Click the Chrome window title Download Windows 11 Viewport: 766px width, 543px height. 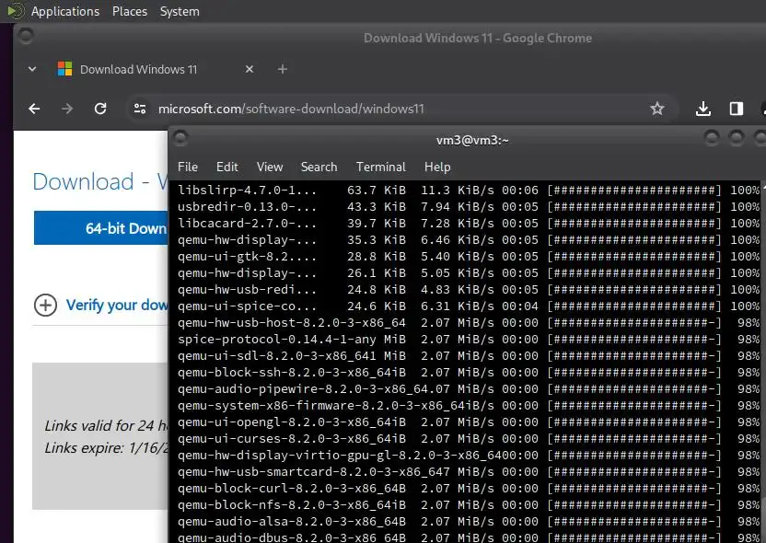477,38
